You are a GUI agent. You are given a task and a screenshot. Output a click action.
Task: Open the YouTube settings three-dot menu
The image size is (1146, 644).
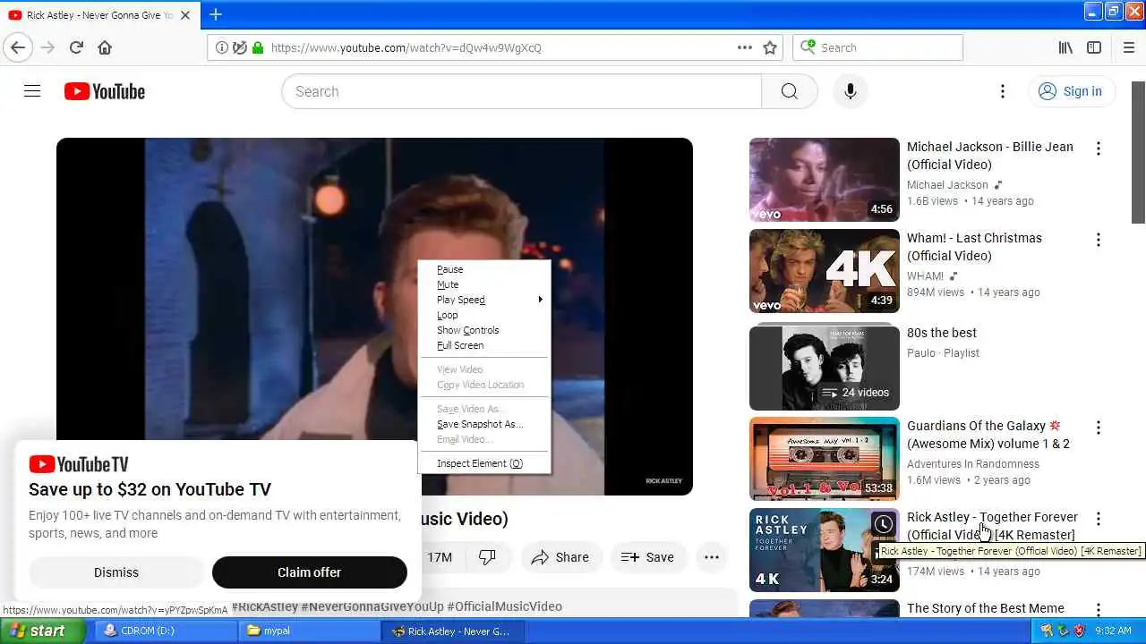(x=1003, y=91)
